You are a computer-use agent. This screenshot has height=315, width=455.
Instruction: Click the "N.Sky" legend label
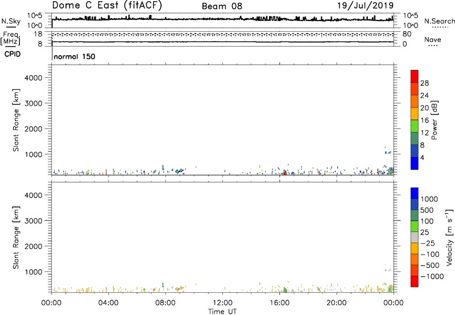[x=11, y=21]
